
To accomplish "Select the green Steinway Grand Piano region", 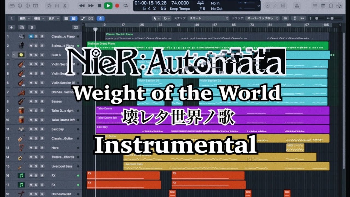I will [x=208, y=46].
